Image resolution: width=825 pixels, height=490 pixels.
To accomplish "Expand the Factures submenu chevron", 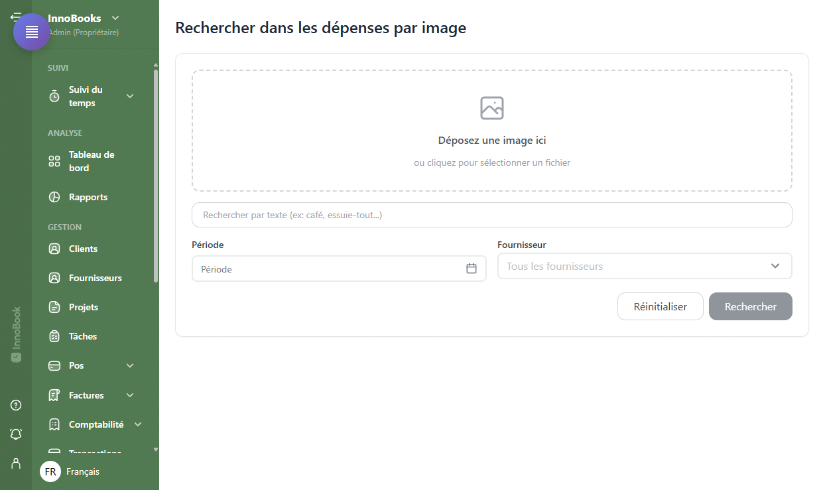I will (130, 395).
